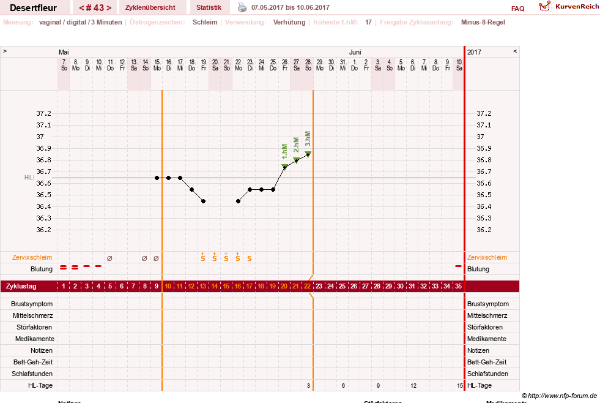Image resolution: width=600 pixels, height=403 pixels.
Task: Click the cycle number 43 label
Action: tap(95, 8)
